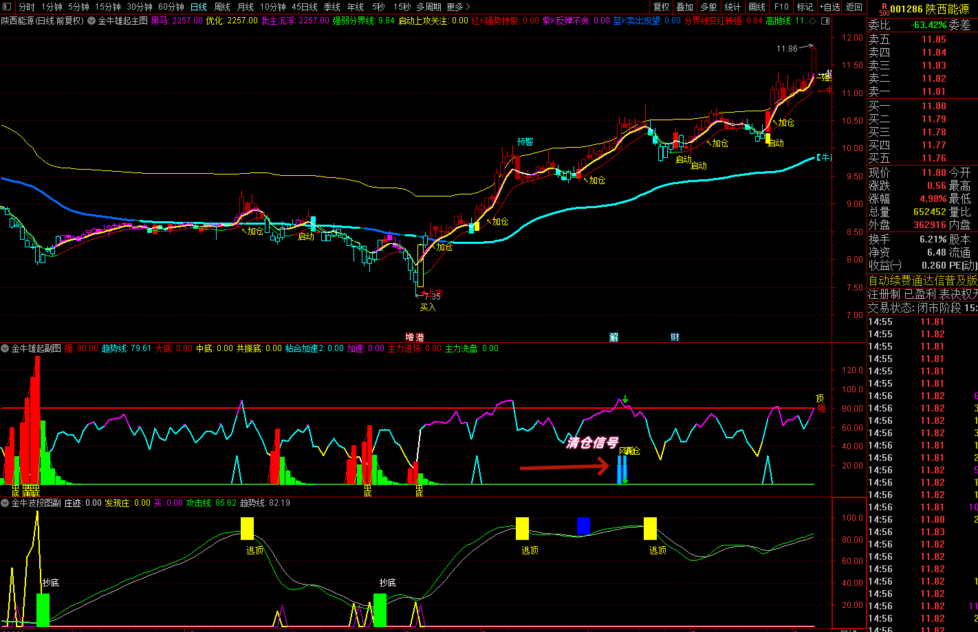978x632 pixels.
Task: Select the 60分钟 period tab
Action: coord(171,7)
